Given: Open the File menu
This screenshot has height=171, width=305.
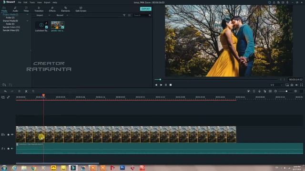Looking at the screenshot, I should pos(20,2).
